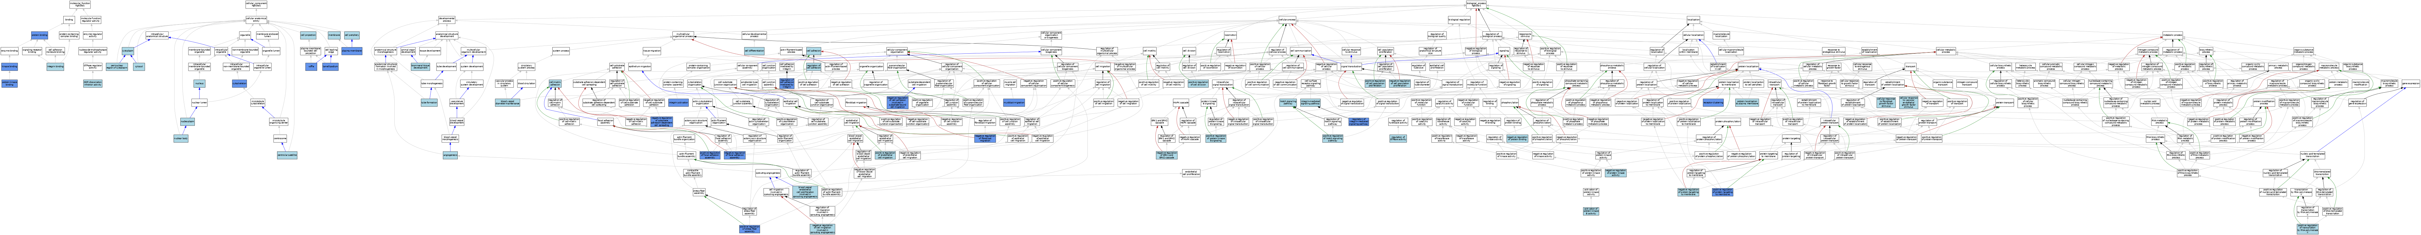
Task: Select the molecular_function root node
Action: [80, 5]
